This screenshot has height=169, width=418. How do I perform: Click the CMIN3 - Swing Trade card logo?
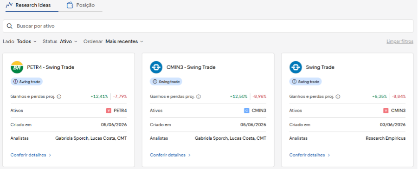(156, 67)
